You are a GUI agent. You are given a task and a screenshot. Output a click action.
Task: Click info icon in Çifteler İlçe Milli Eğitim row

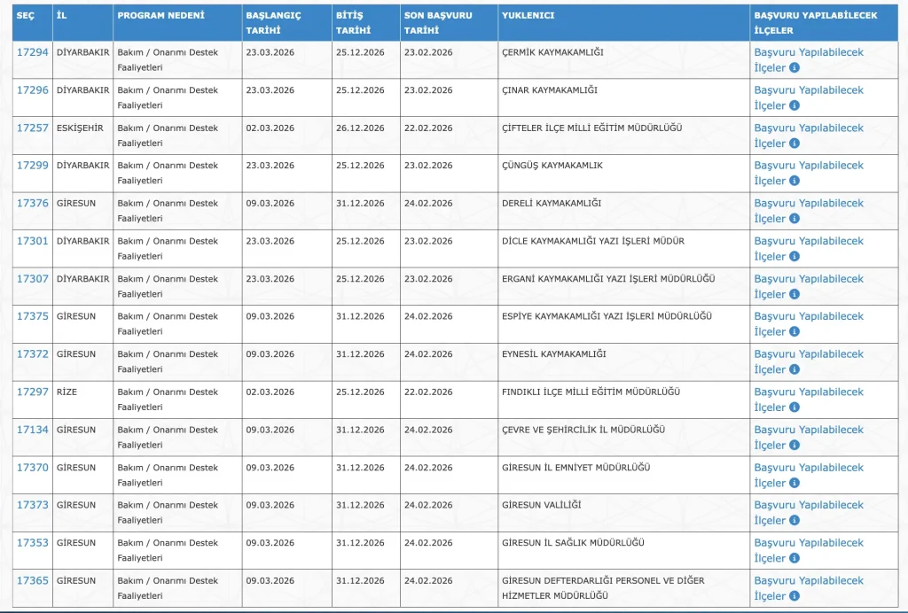click(x=794, y=143)
